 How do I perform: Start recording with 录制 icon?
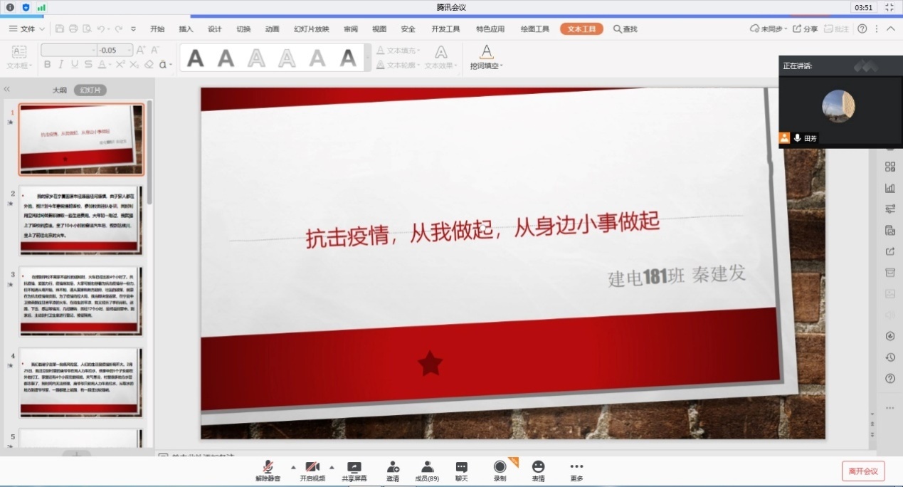pos(500,471)
